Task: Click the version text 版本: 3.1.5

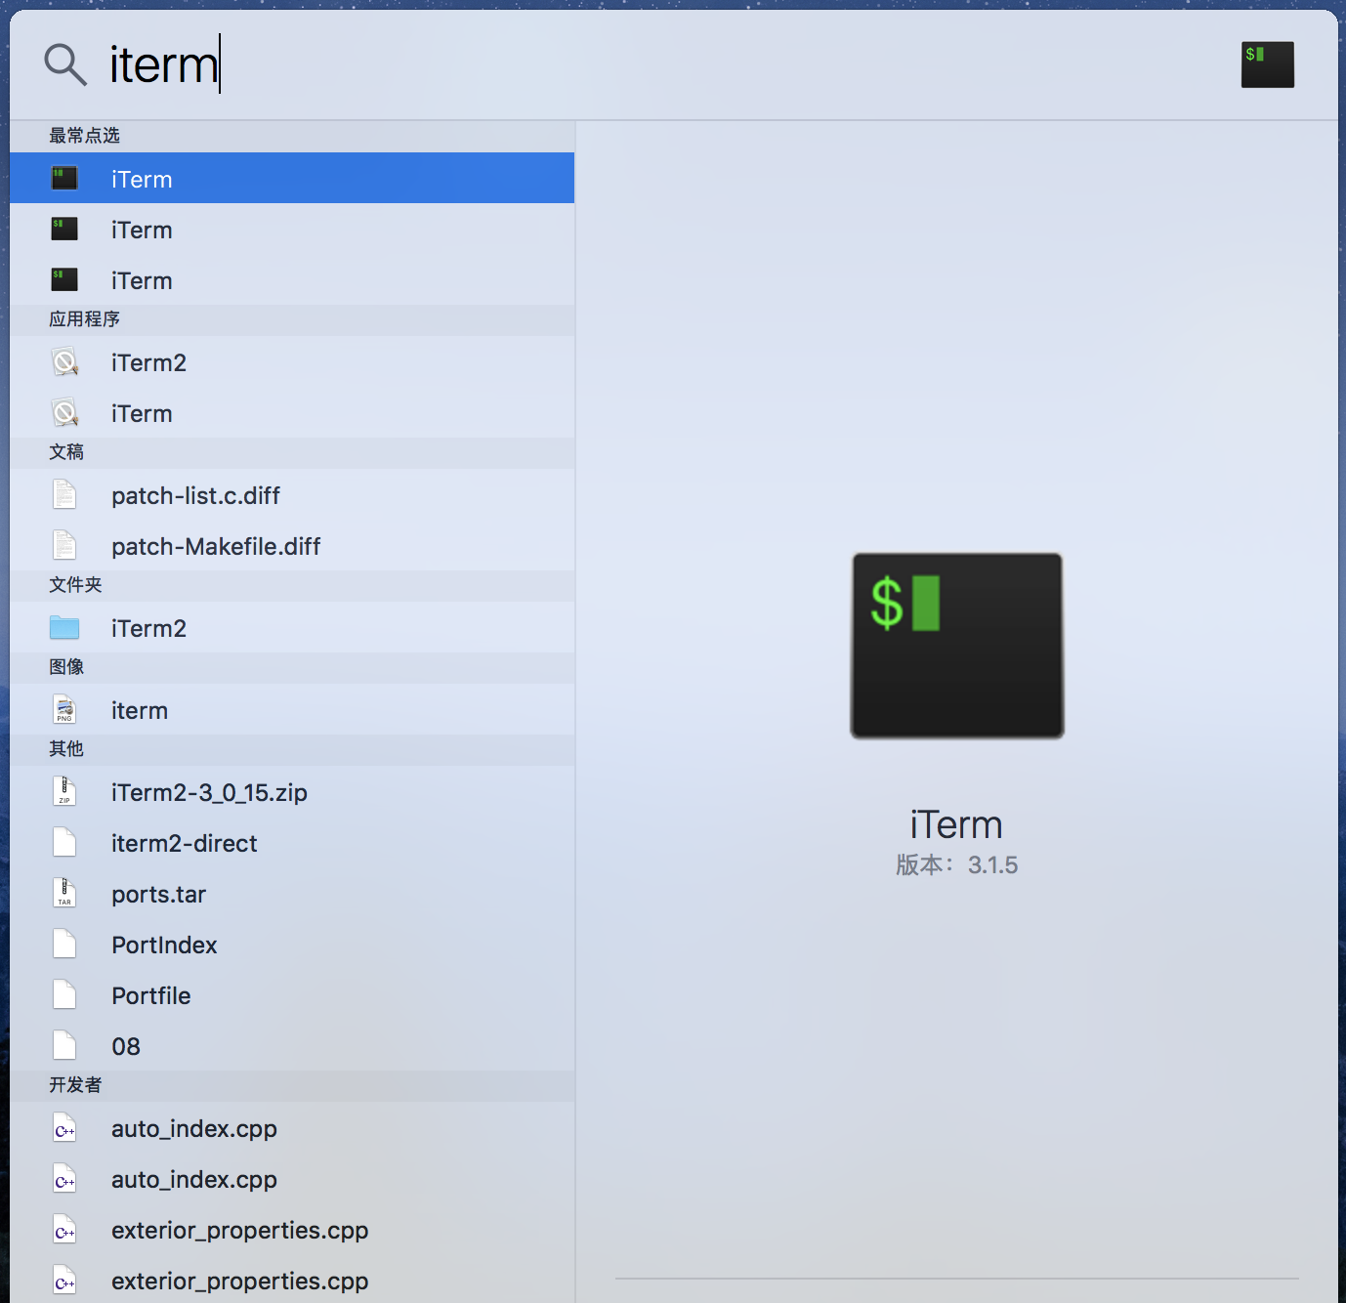Action: (x=957, y=865)
